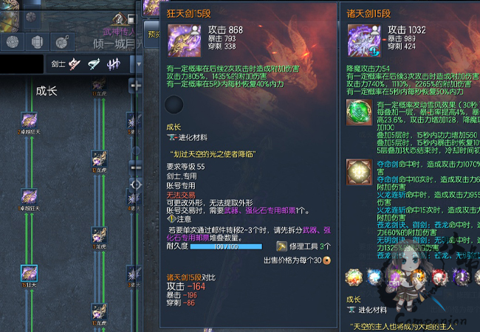Choose the fire sword class icon
The width and height of the screenshot is (480, 332).
(75, 64)
